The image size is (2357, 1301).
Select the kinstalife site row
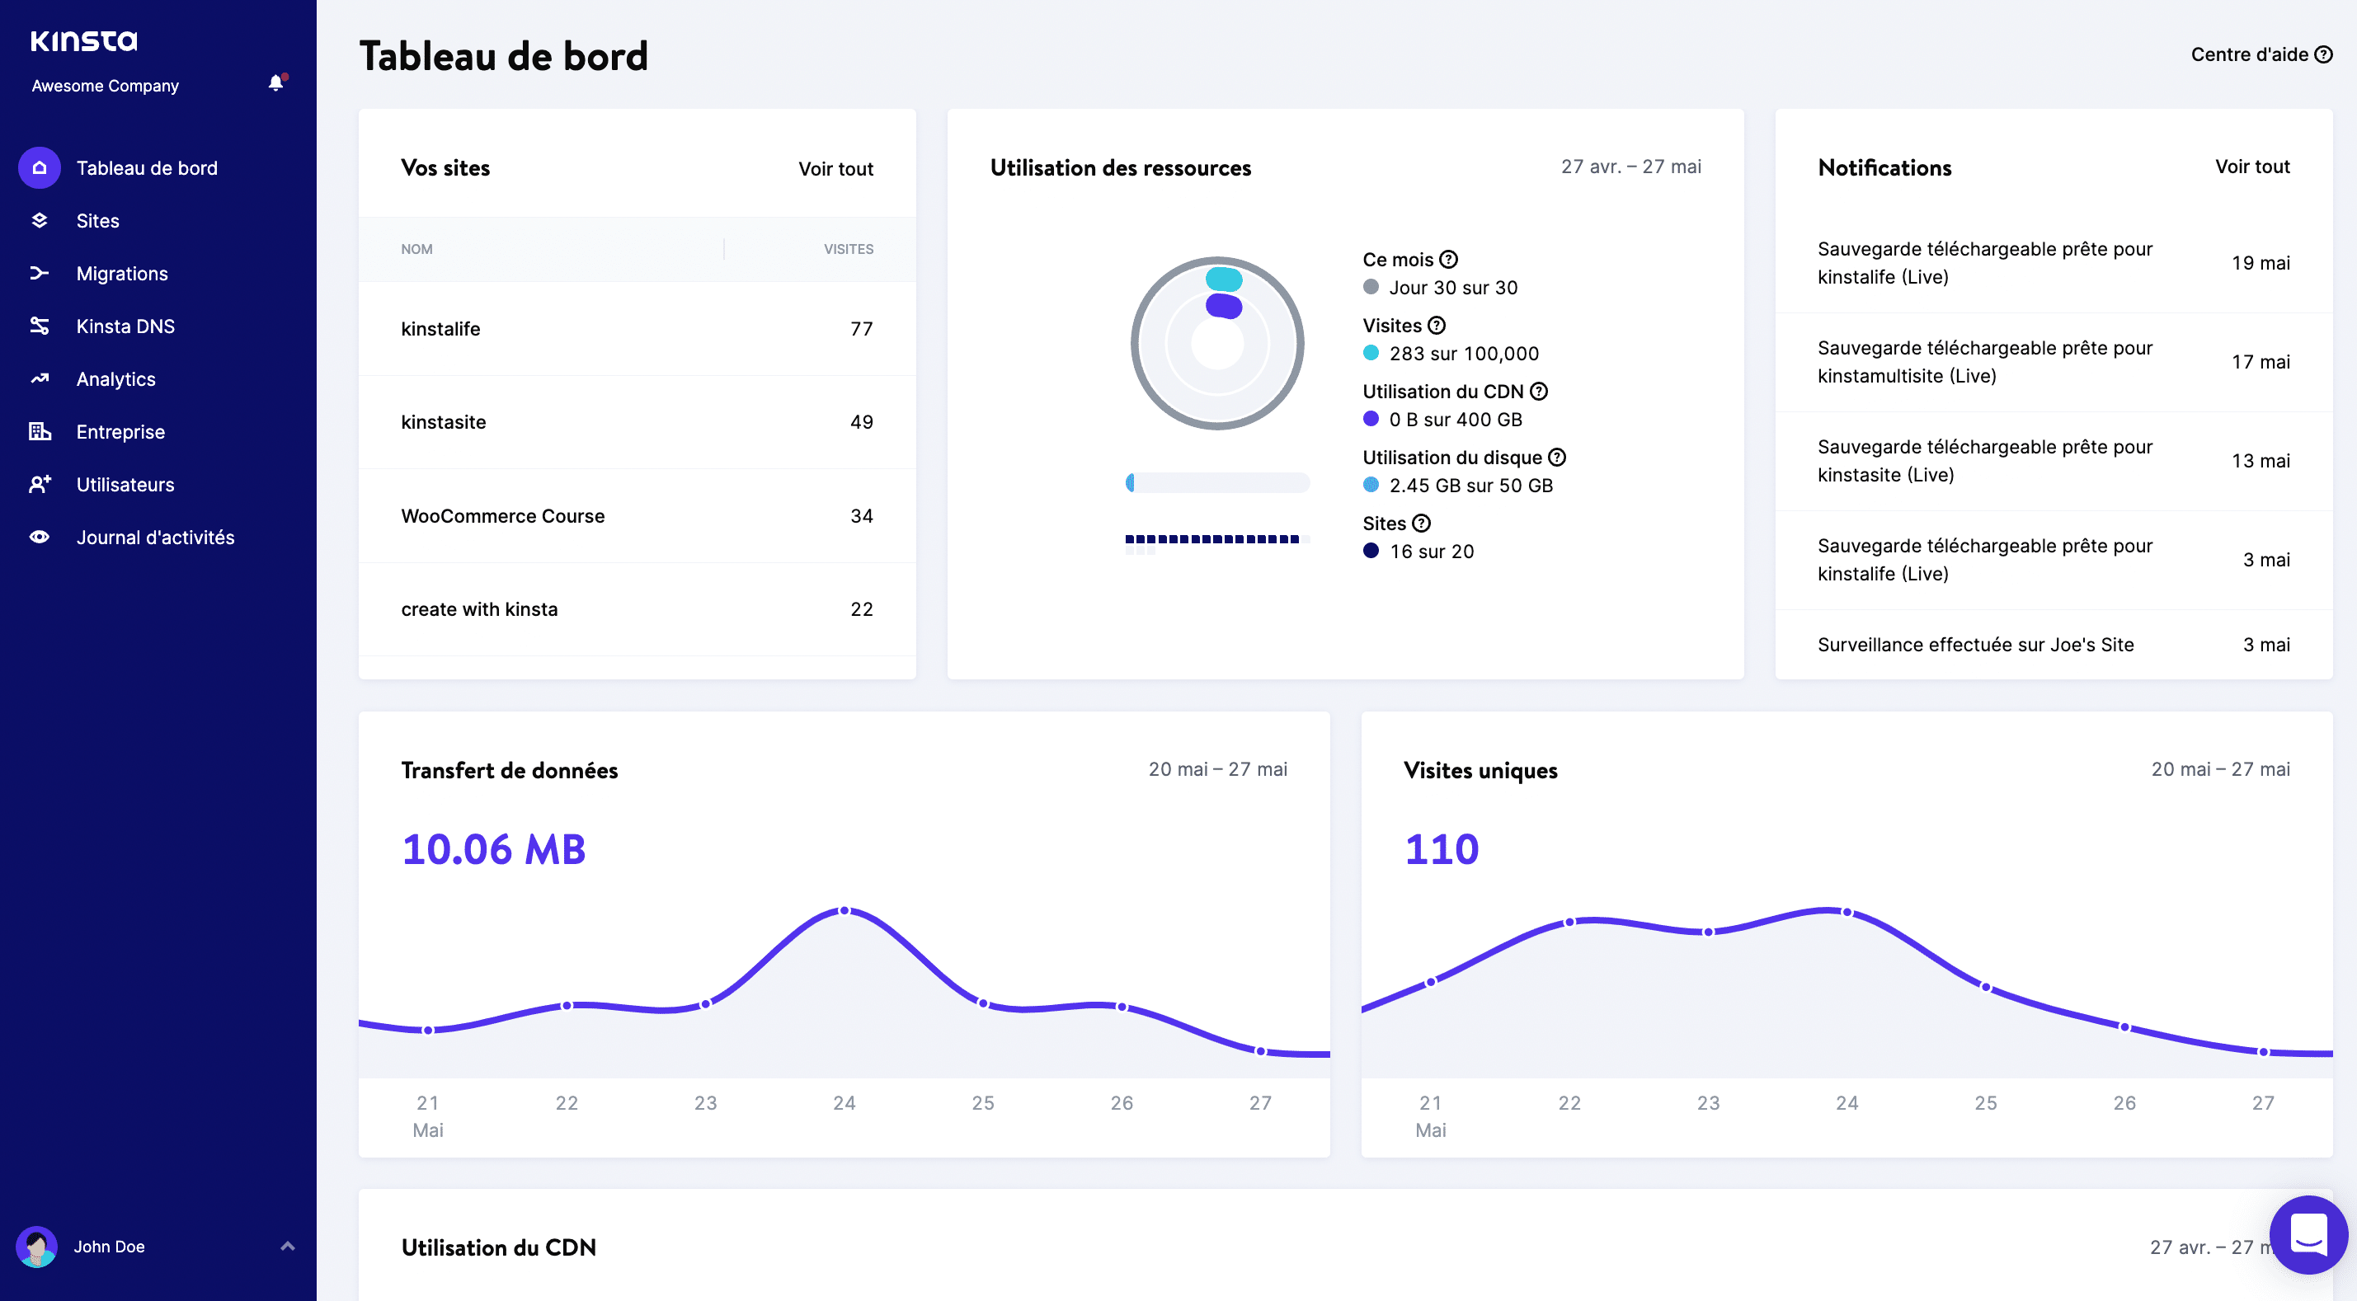coord(441,328)
